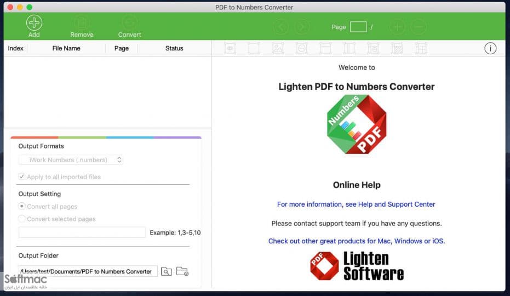This screenshot has height=296, width=510.
Task: Open the other great products link
Action: [x=357, y=241]
